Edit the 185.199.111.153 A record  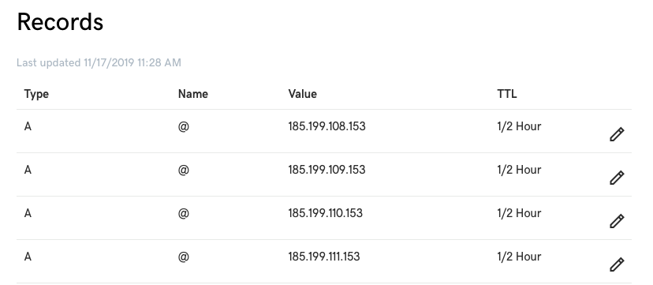coord(617,264)
